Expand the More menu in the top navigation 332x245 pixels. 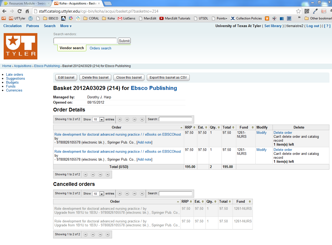pos(66,26)
